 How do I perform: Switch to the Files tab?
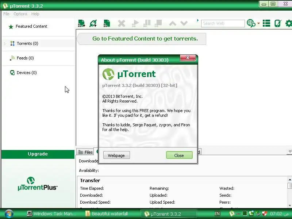[85, 152]
